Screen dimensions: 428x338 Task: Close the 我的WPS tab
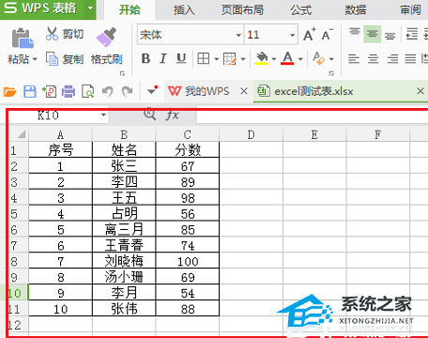coord(244,91)
